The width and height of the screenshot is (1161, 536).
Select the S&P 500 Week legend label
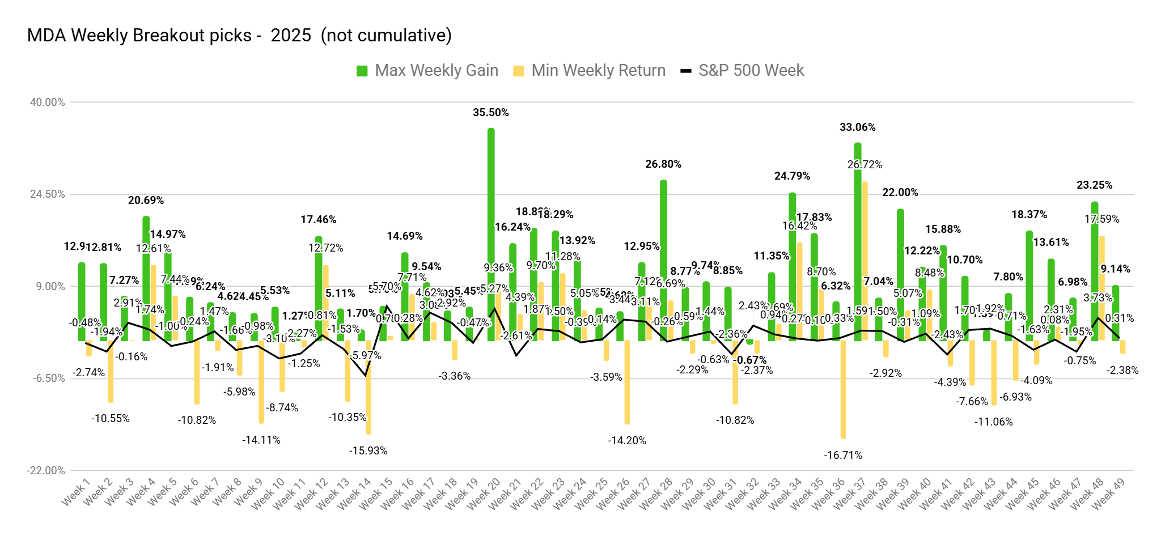[751, 70]
